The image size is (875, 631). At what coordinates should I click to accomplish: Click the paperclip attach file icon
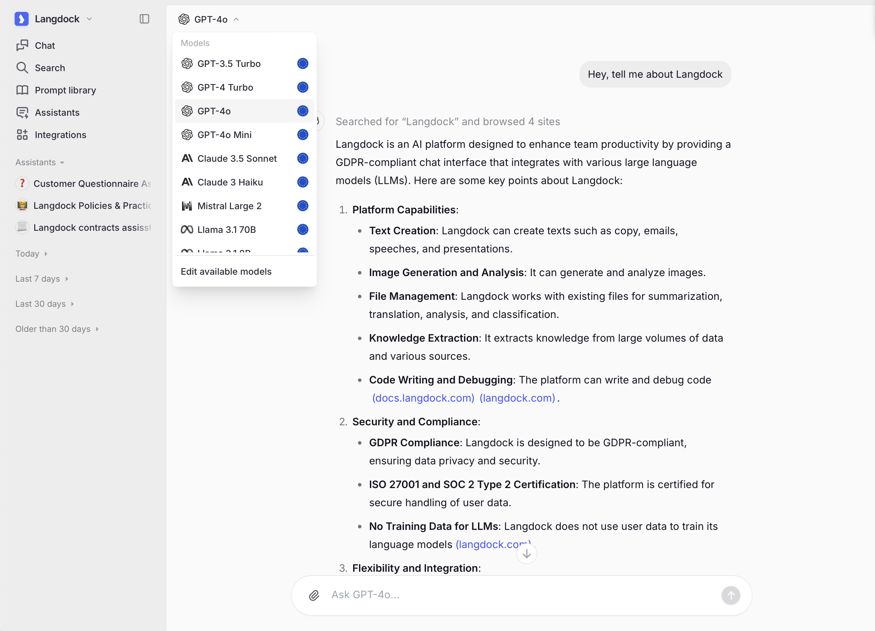(314, 595)
